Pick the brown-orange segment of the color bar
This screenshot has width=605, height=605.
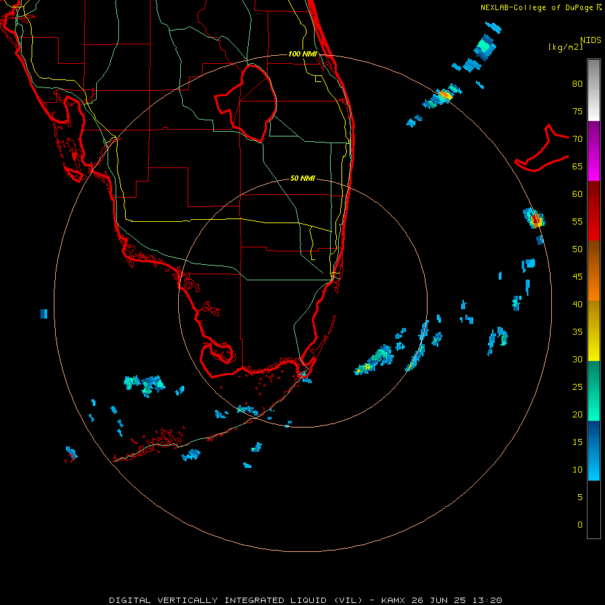594,270
